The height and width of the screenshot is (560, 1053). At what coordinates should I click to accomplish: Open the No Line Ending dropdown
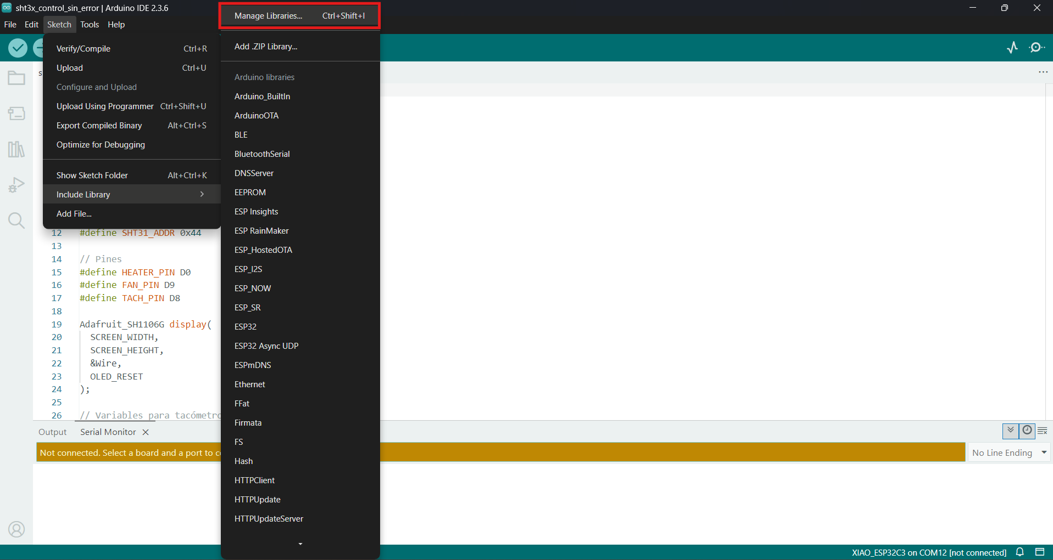click(x=1010, y=452)
